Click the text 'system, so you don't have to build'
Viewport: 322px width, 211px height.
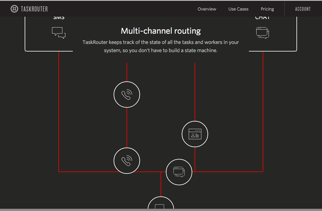click(140, 50)
